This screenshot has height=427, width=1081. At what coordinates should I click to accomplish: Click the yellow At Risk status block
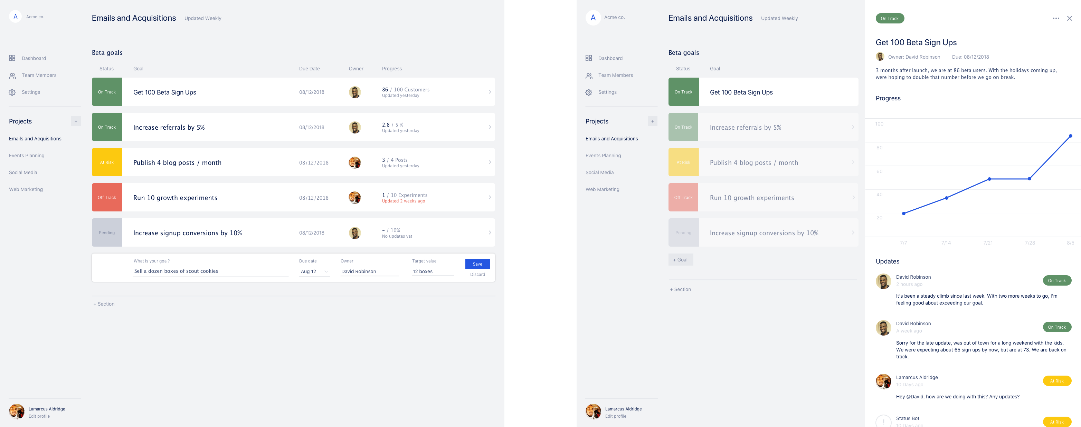point(107,162)
